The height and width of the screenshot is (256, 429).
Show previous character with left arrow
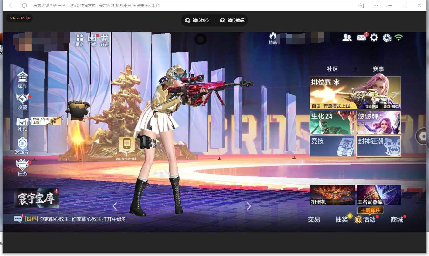click(x=115, y=206)
